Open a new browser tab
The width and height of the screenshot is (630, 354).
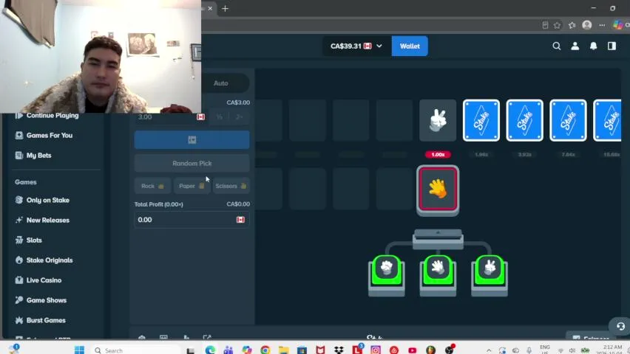tap(225, 8)
